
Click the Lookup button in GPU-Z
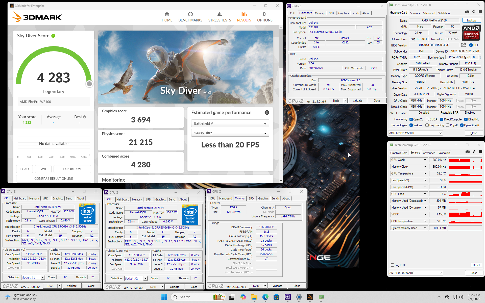pyautogui.click(x=471, y=20)
